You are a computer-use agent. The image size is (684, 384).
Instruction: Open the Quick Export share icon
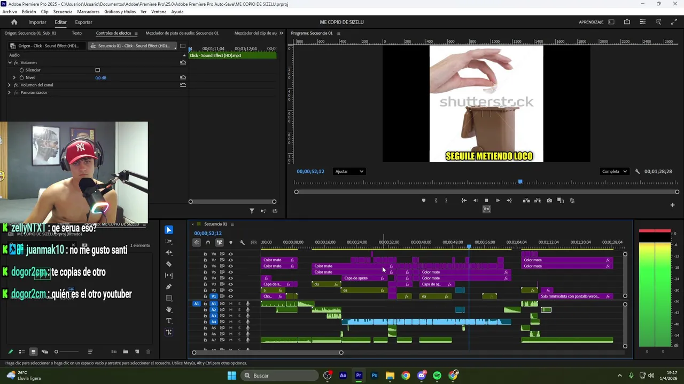pos(627,22)
